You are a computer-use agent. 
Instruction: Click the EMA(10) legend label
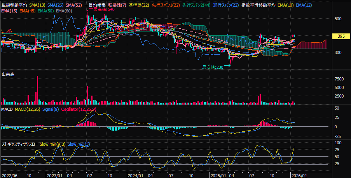pyautogui.click(x=286, y=5)
